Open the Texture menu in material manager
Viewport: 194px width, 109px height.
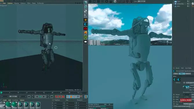click(22, 100)
